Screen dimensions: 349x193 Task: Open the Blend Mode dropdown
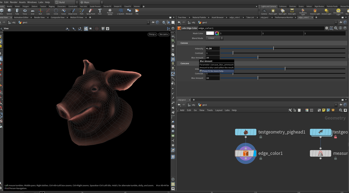pos(214,38)
